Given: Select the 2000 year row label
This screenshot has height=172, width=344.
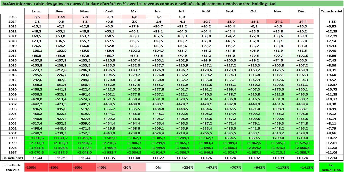Looking at the screenshot, I should click(12, 138).
